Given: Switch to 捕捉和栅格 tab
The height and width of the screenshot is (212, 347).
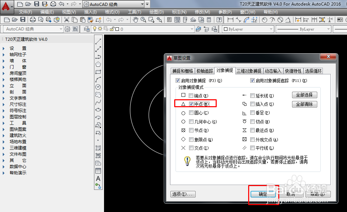Looking at the screenshot, I should (x=182, y=71).
